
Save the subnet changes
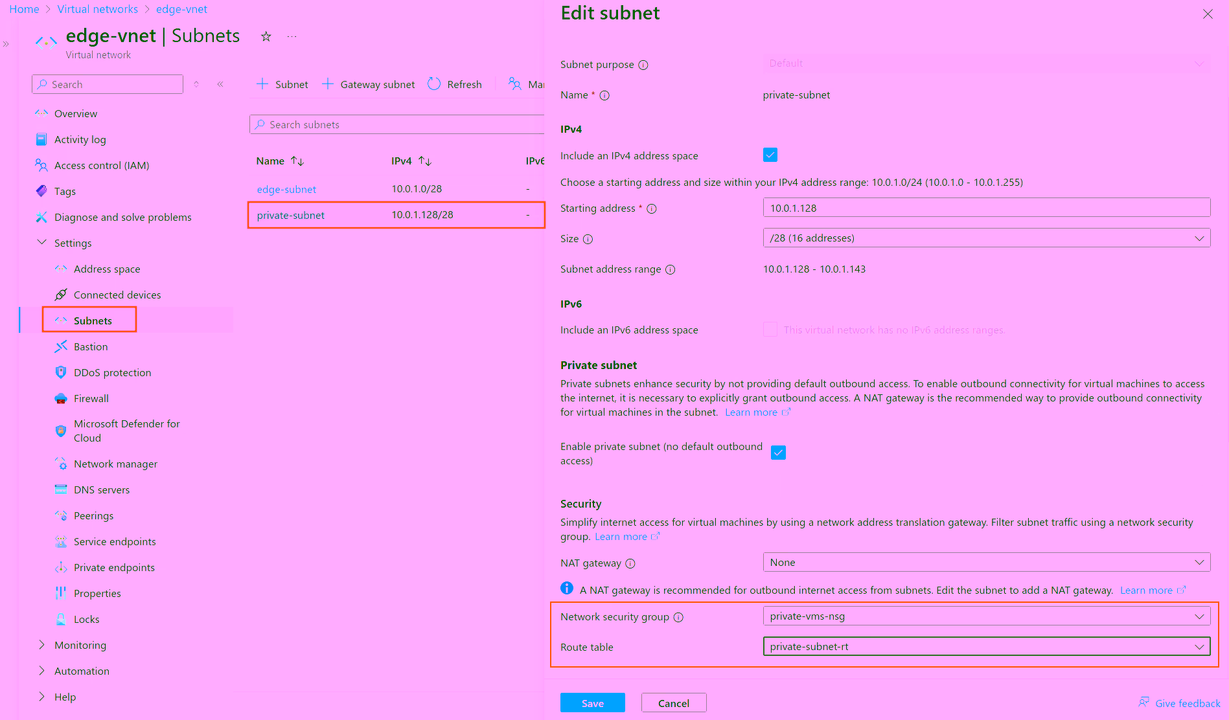tap(592, 703)
